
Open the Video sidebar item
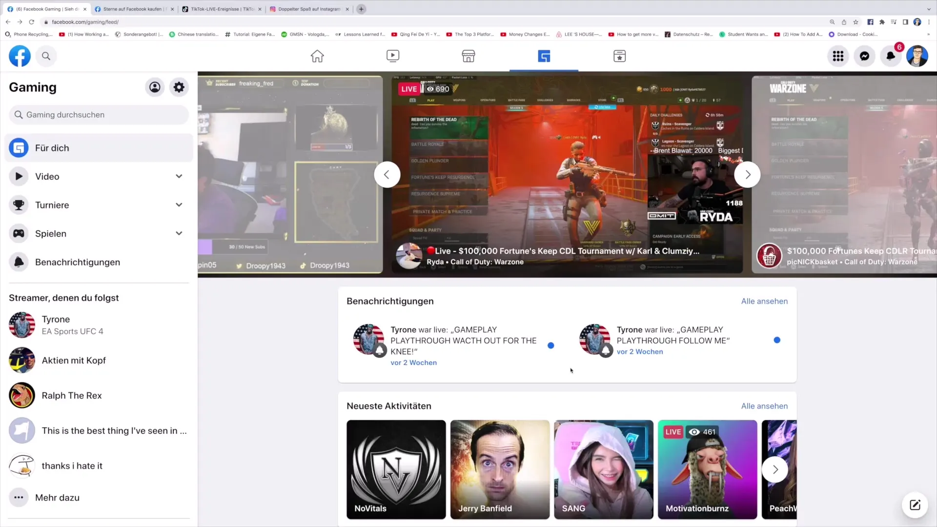99,177
